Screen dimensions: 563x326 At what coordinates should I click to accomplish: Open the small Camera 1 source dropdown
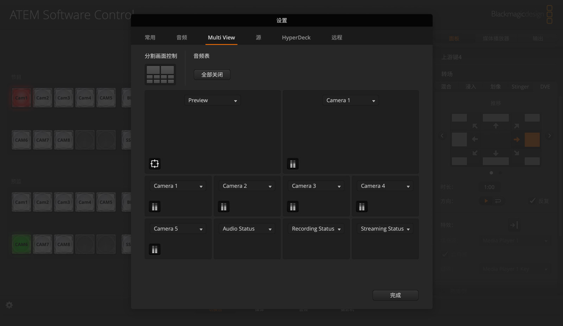[178, 186]
